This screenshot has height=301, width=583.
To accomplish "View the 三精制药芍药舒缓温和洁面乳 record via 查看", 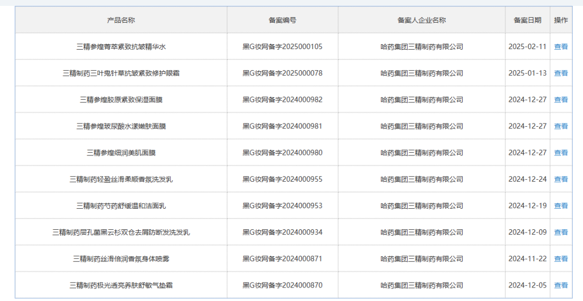I will (x=561, y=206).
